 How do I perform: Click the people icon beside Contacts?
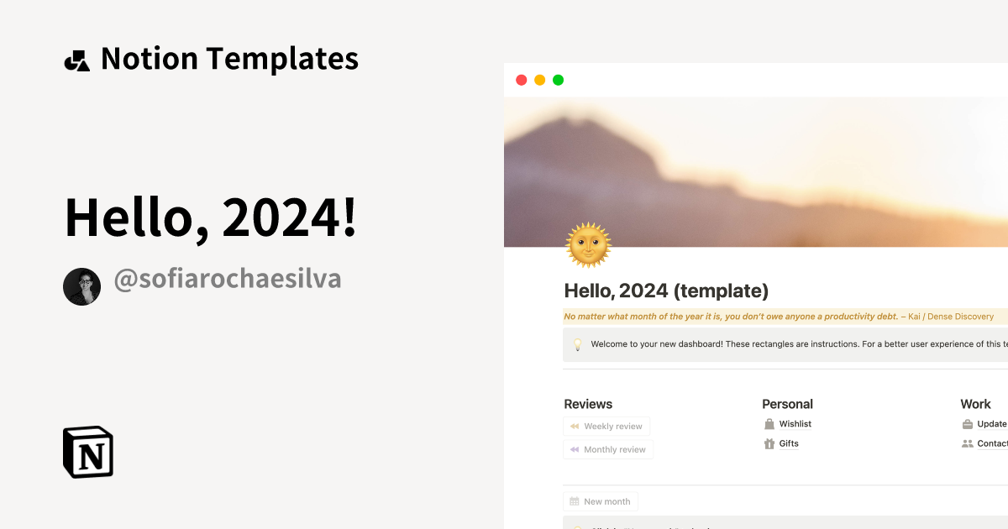tap(968, 443)
